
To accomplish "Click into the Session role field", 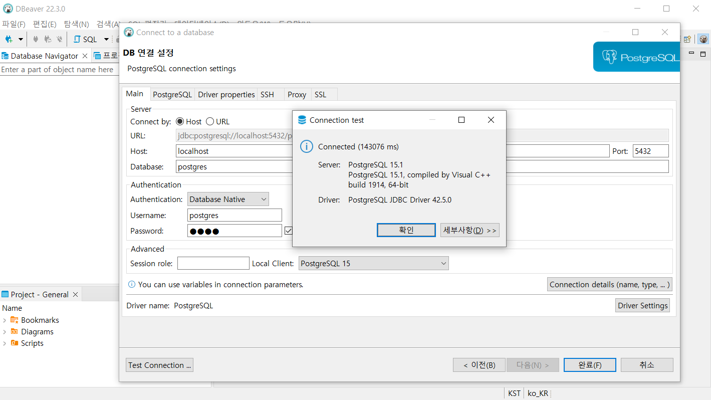I will (x=213, y=263).
